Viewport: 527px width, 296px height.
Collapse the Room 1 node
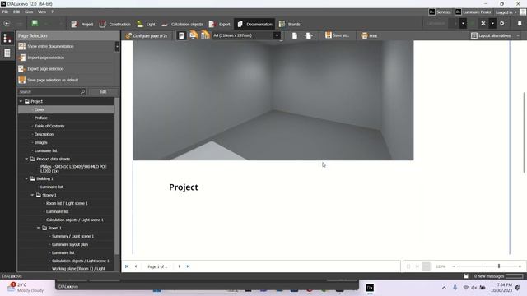(39, 228)
